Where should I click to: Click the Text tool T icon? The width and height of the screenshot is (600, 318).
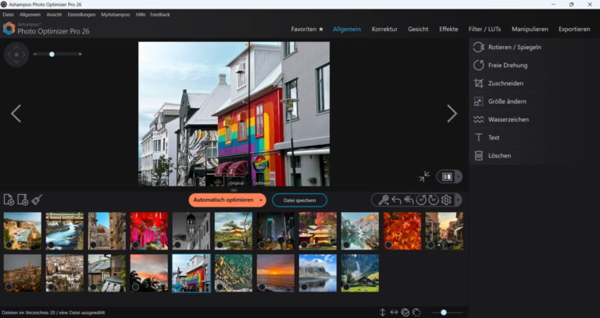pyautogui.click(x=478, y=137)
